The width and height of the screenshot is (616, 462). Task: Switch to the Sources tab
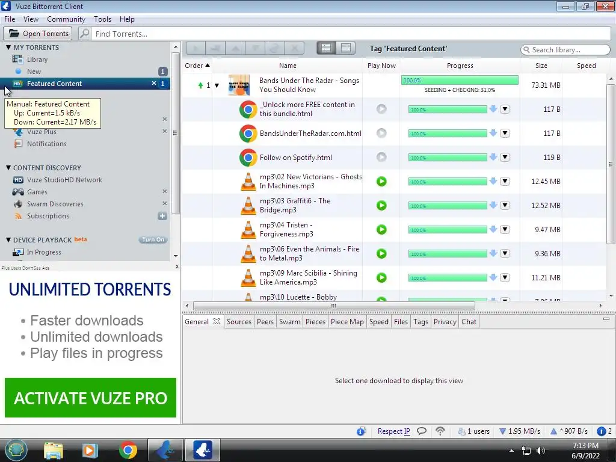[239, 322]
